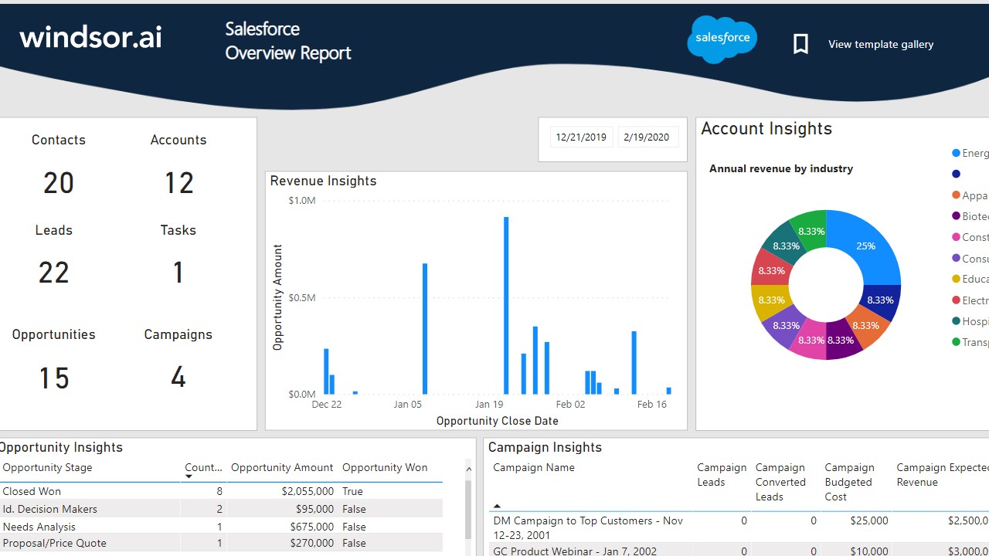Click the Opportunity Amount column header
Screen dimensions: 989x556
click(282, 467)
